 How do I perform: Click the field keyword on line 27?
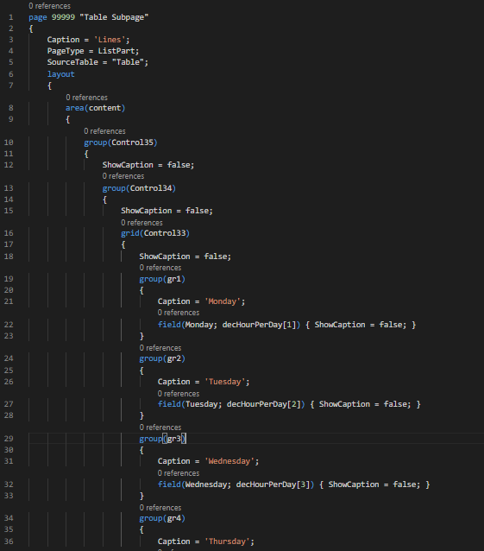(169, 404)
